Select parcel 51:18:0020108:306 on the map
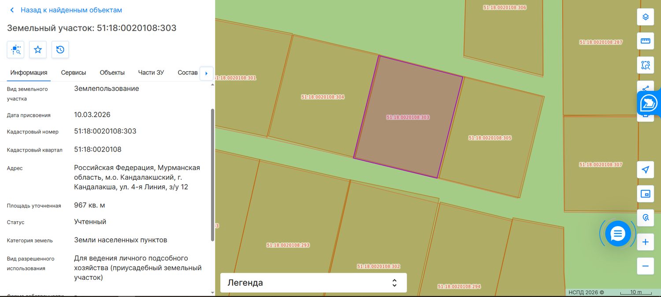The image size is (661, 297). [x=505, y=7]
